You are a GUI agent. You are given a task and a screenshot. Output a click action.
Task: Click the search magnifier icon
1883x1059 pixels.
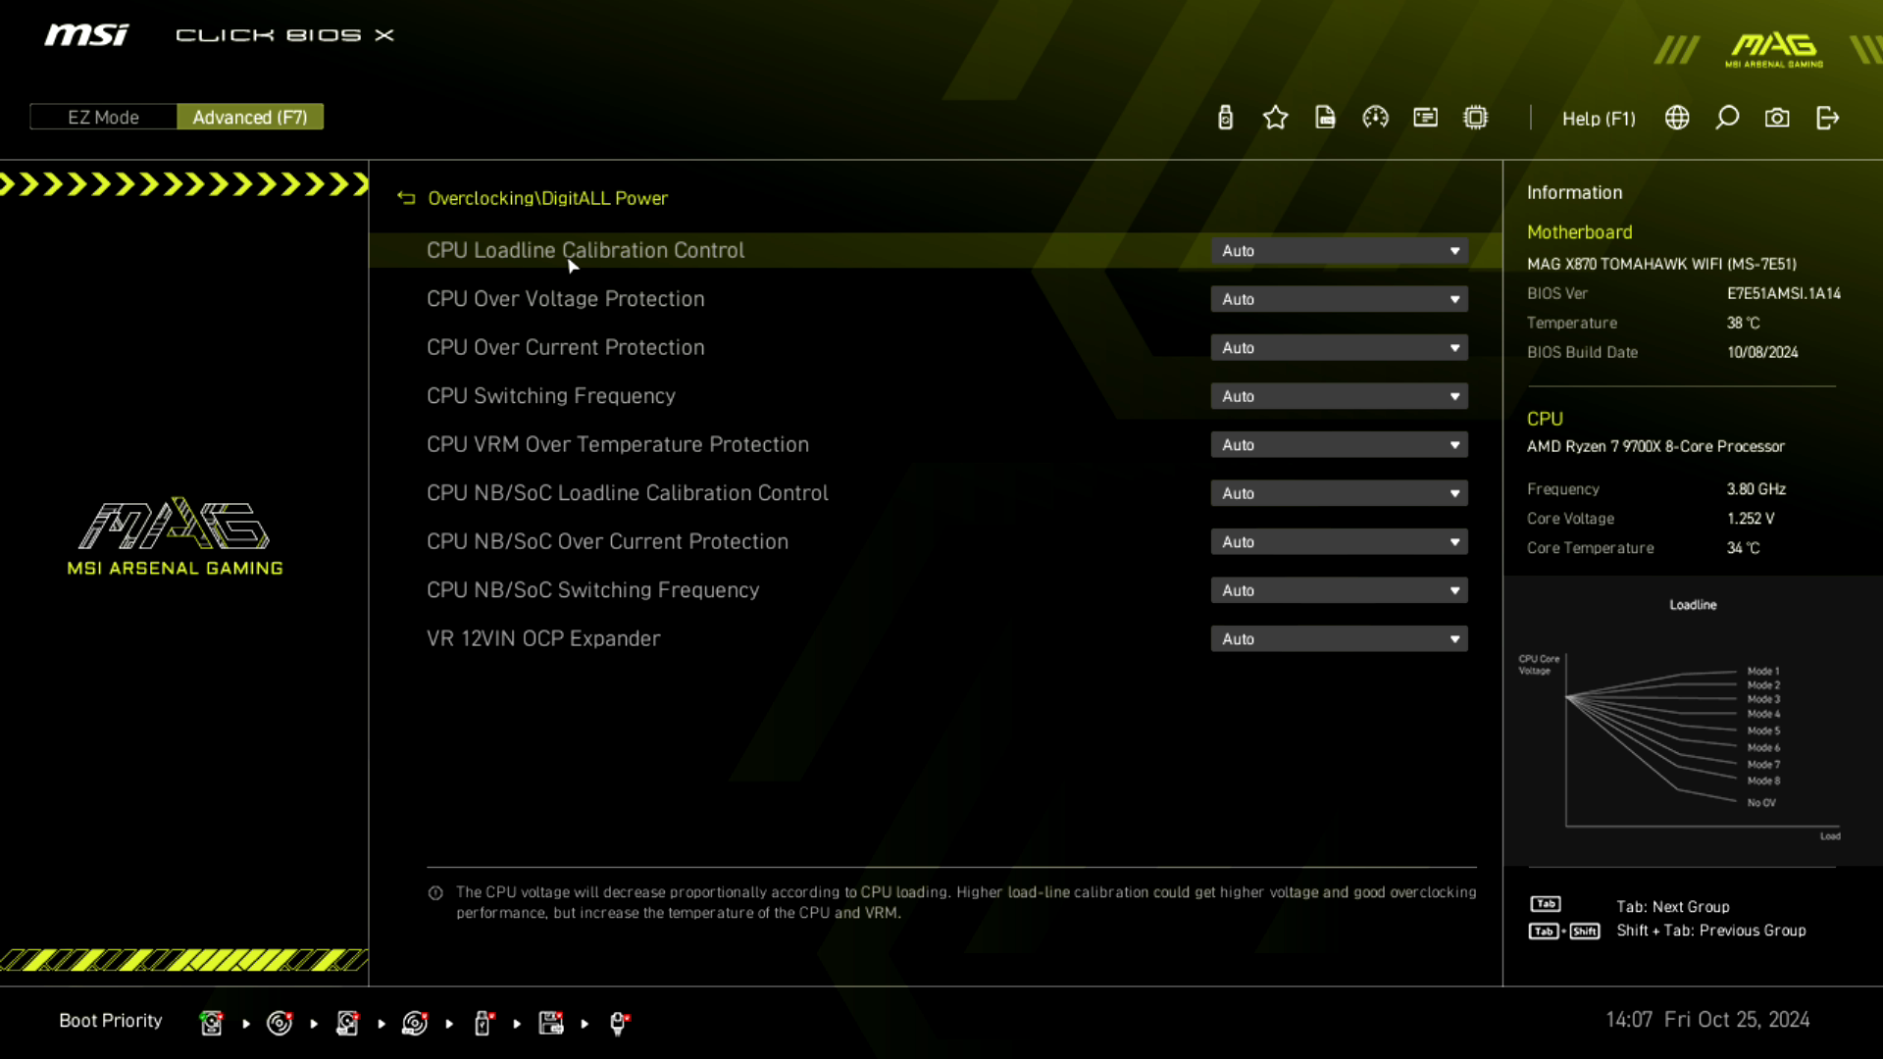point(1727,118)
